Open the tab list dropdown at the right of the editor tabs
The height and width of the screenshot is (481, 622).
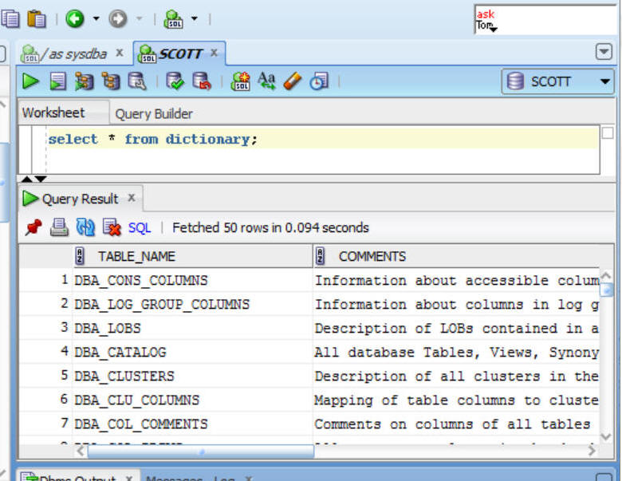(x=604, y=53)
